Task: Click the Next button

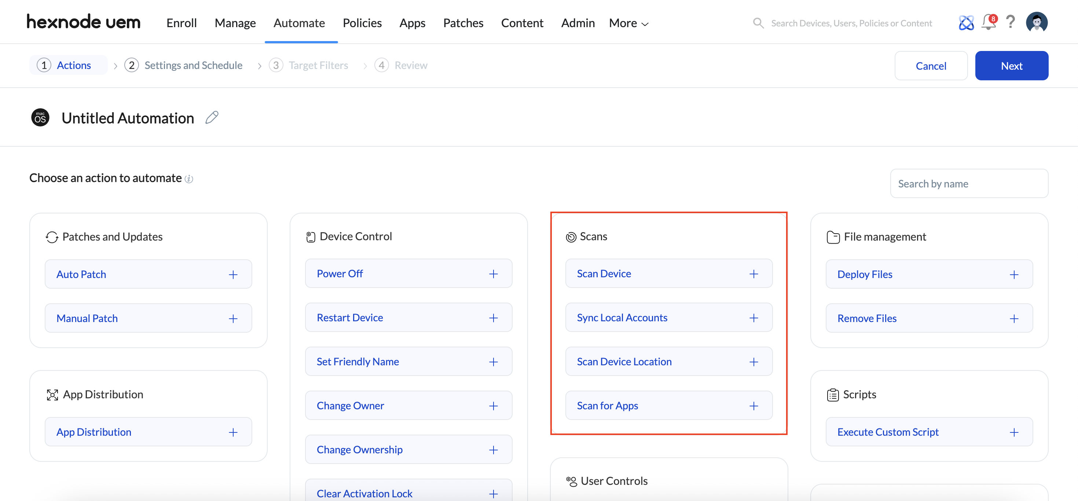Action: (x=1011, y=66)
